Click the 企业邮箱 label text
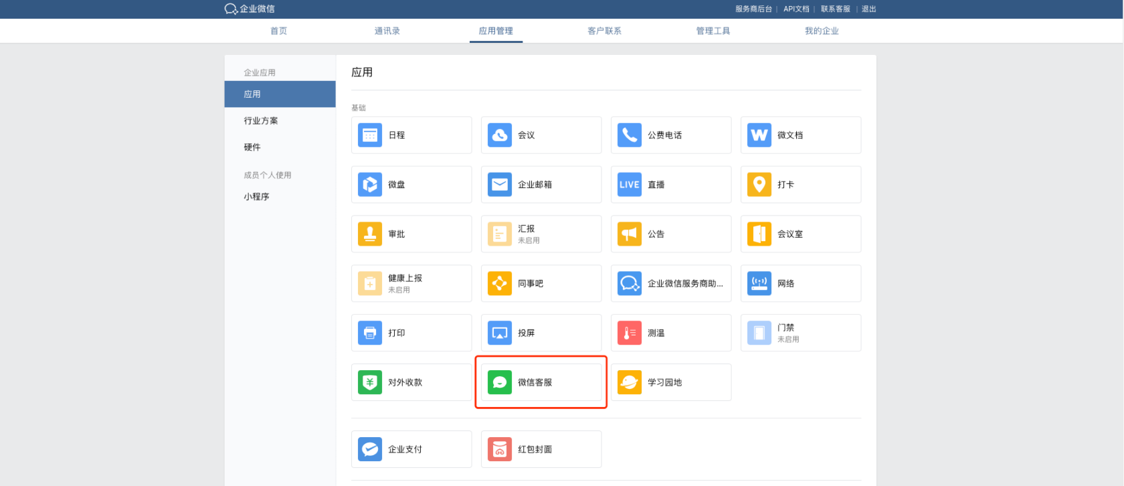The image size is (1124, 486). point(535,185)
